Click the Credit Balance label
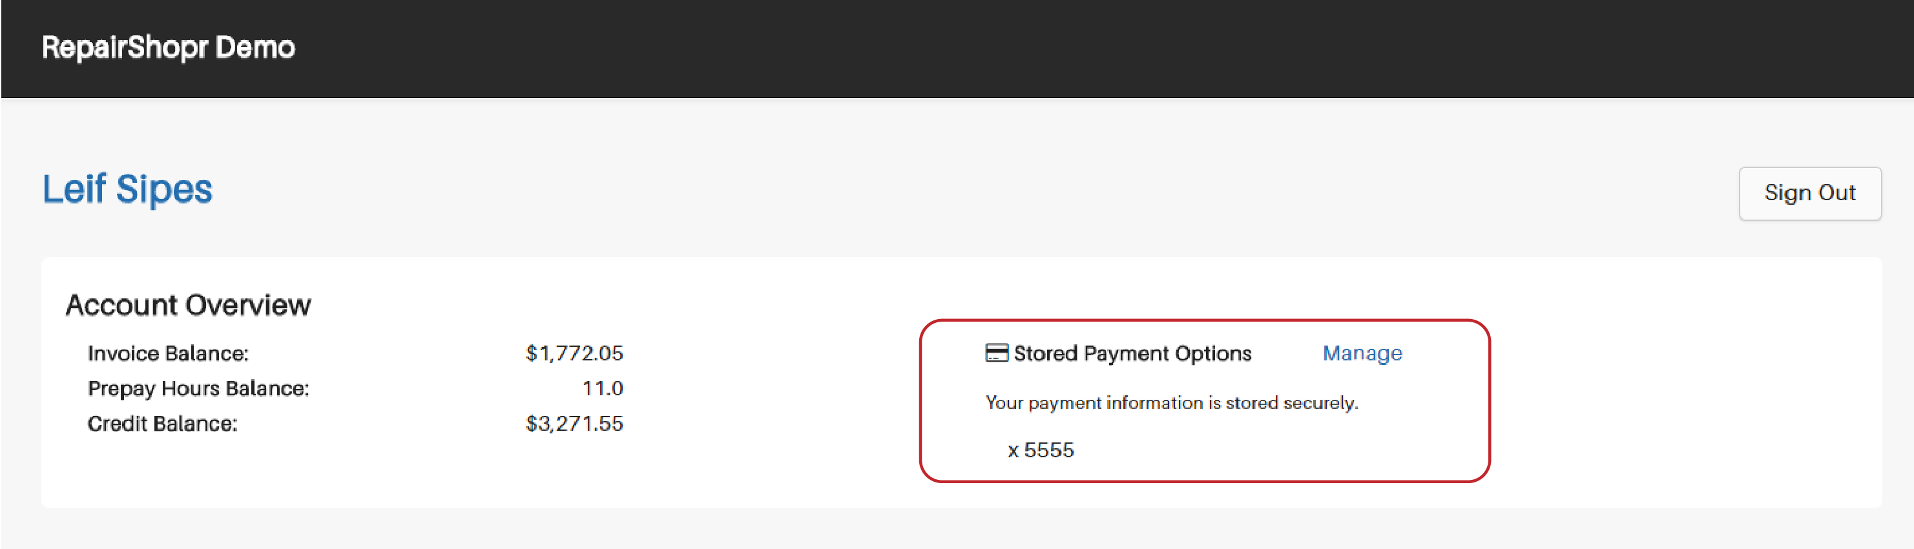The height and width of the screenshot is (549, 1914). pos(163,424)
